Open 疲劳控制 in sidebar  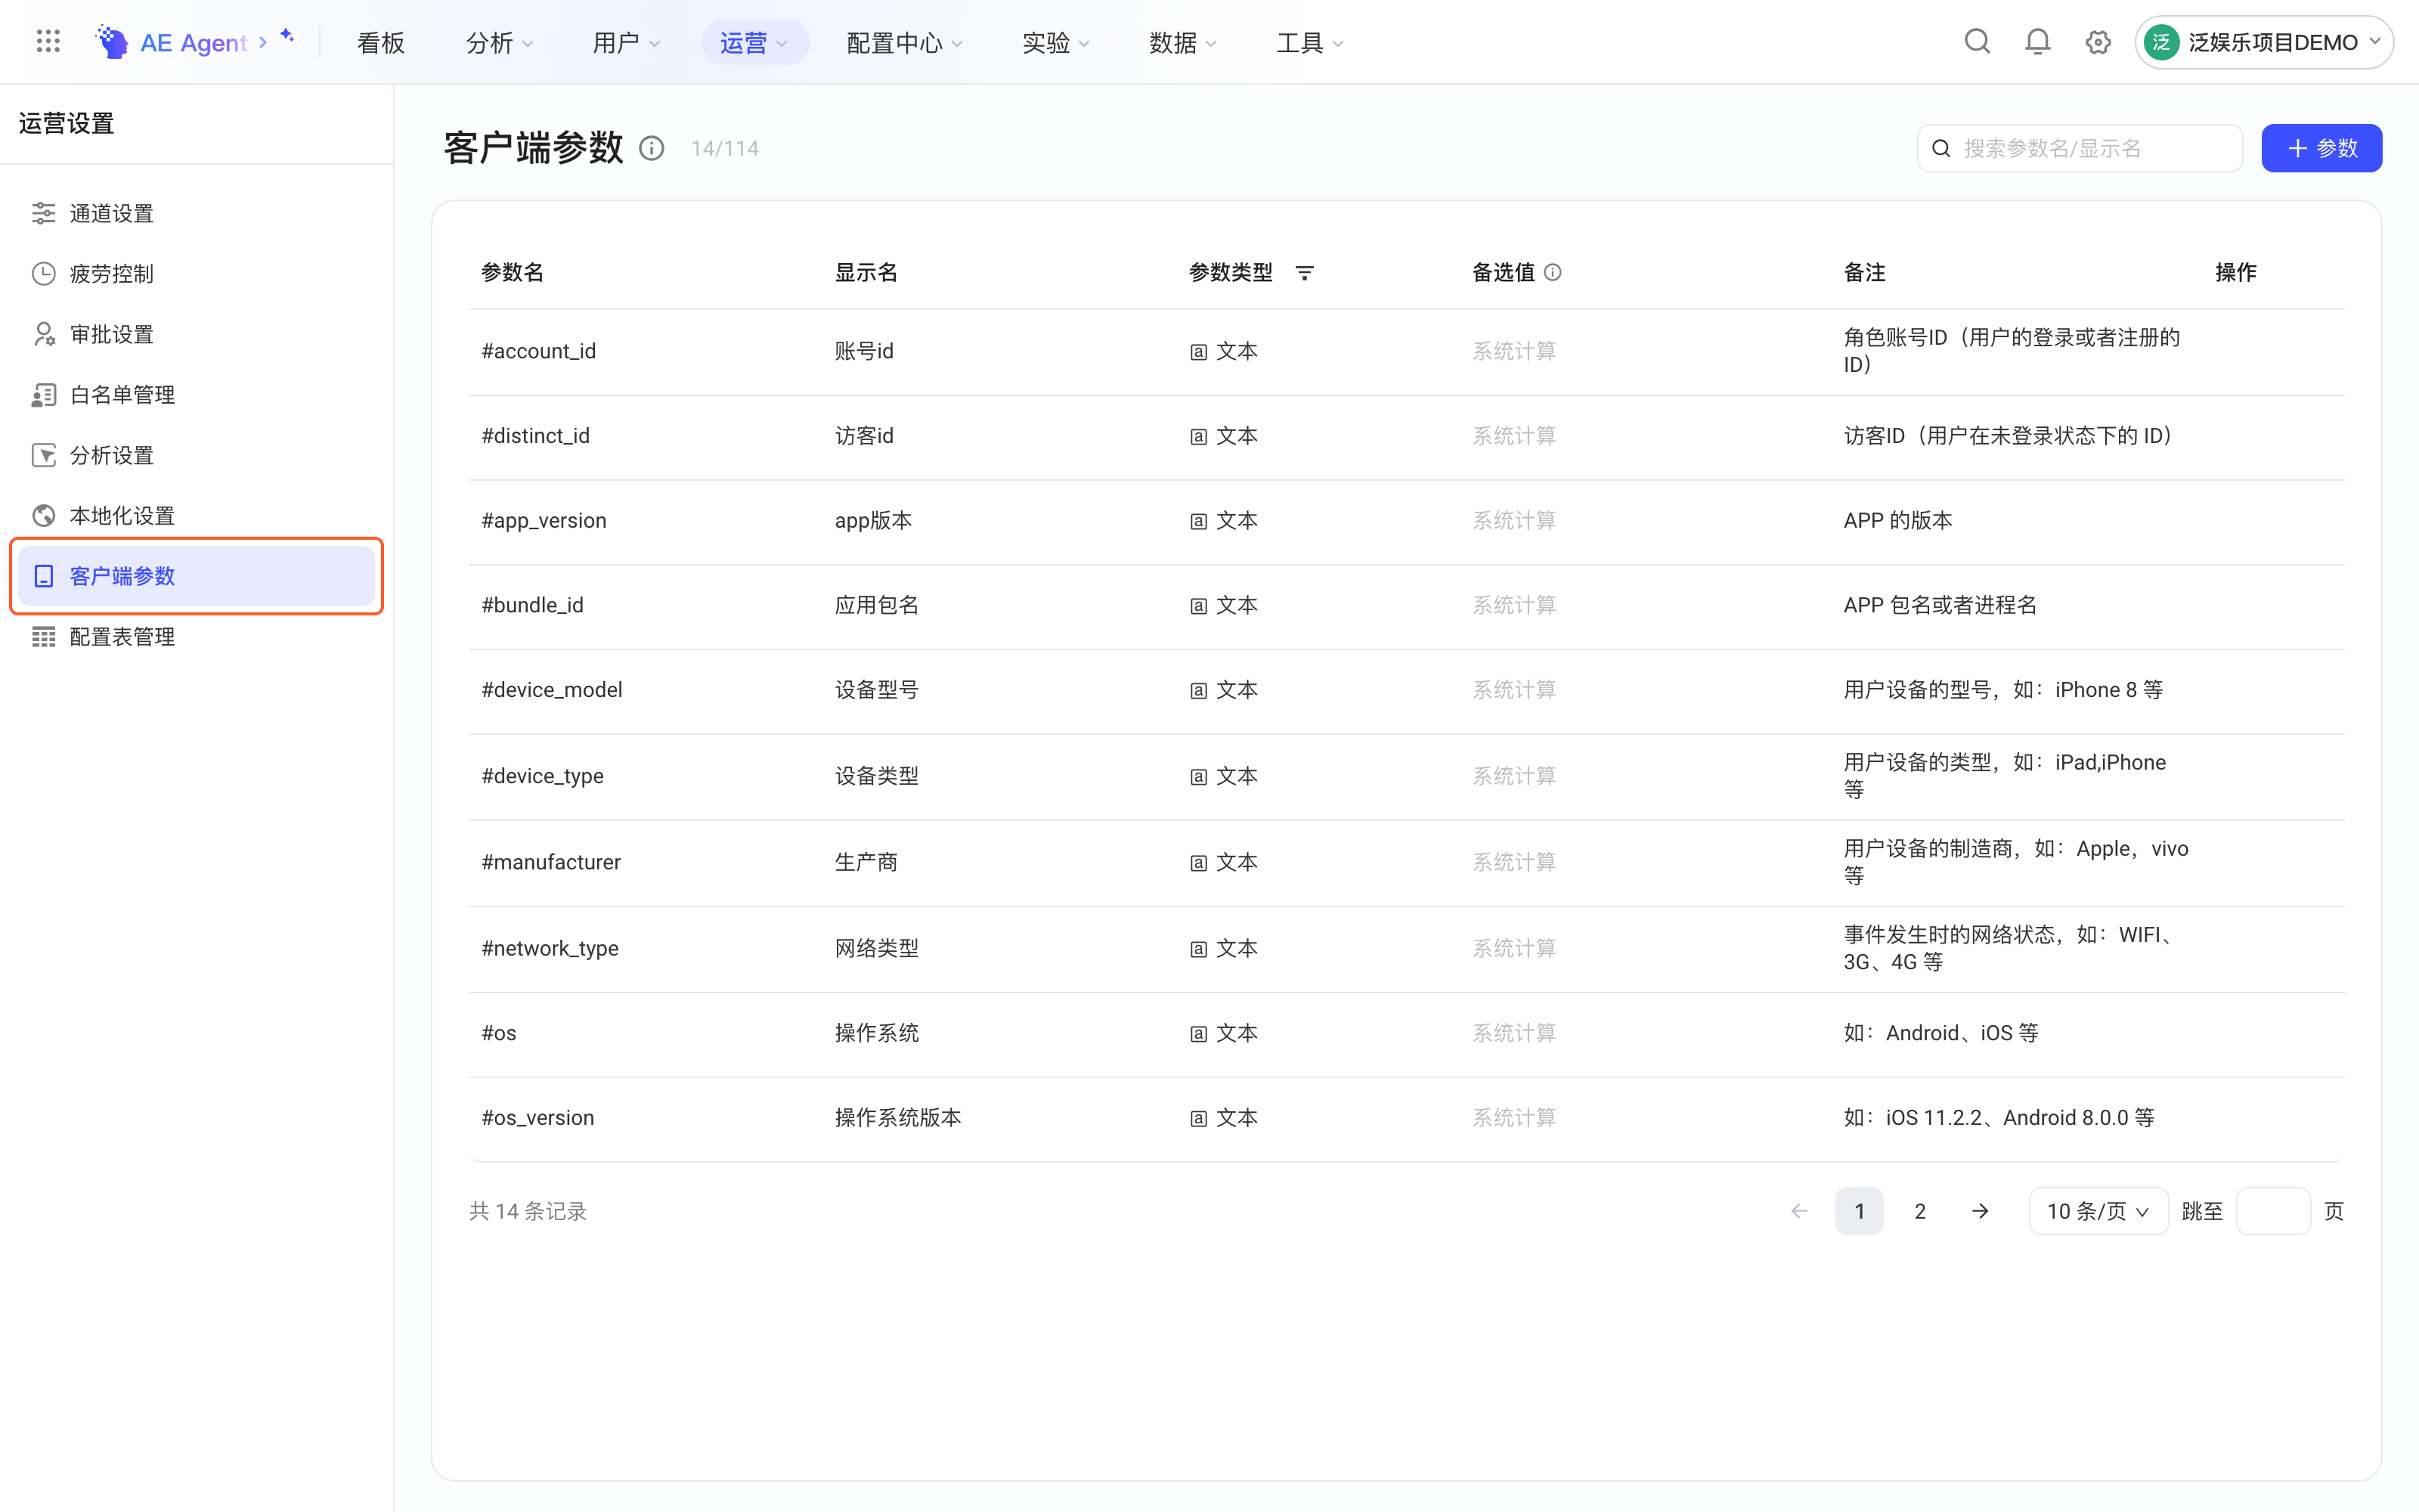tap(196, 273)
